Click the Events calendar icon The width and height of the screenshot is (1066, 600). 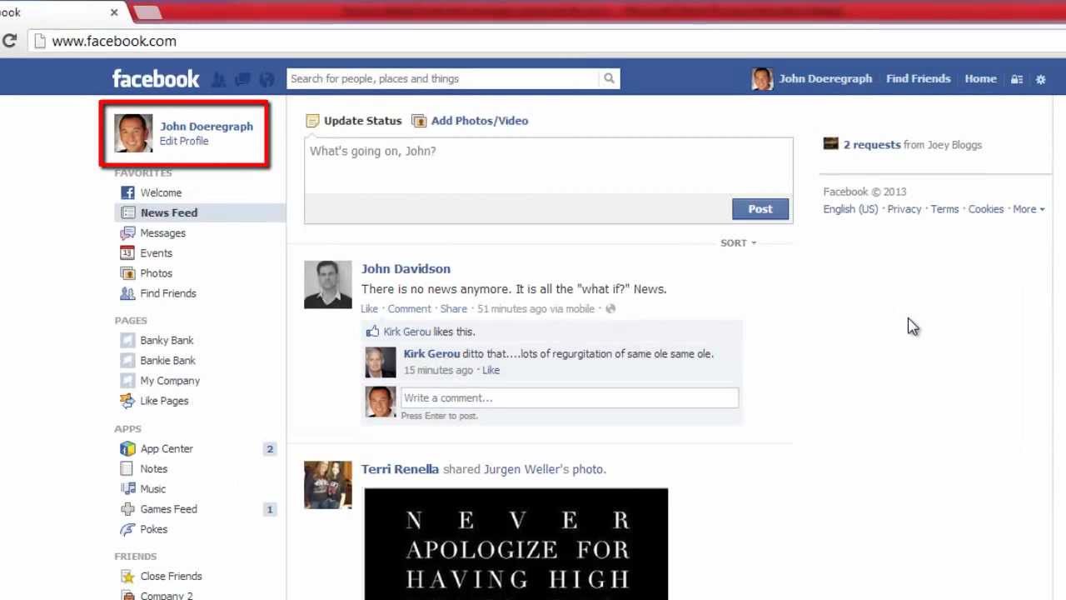coord(127,253)
